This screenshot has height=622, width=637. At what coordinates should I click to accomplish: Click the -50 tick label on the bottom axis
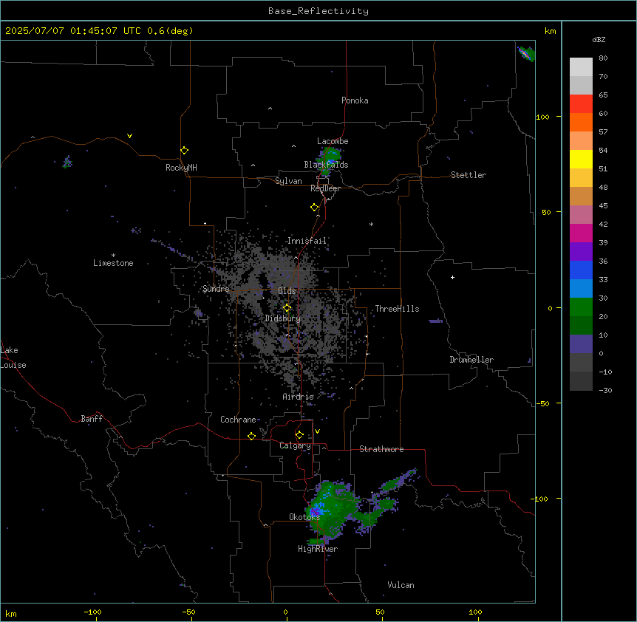pyautogui.click(x=188, y=612)
